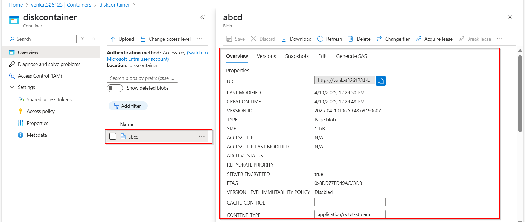Open blob toolbar more options ellipsis
The image size is (525, 222).
[x=500, y=39]
